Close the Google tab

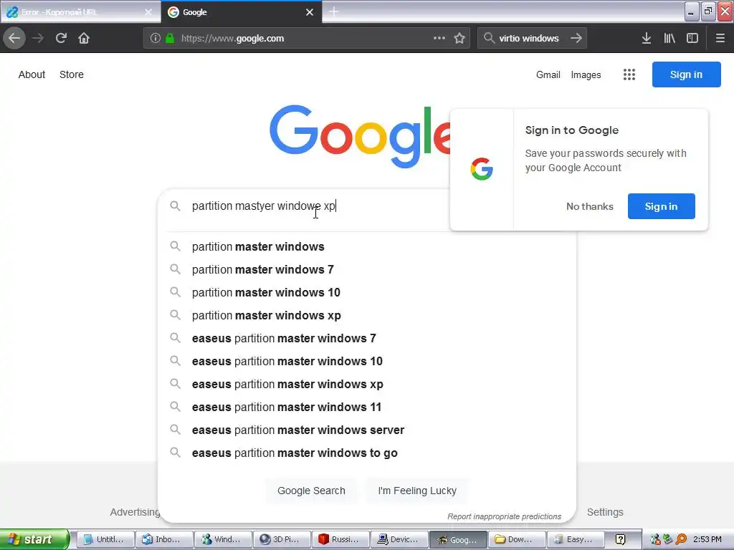point(310,12)
